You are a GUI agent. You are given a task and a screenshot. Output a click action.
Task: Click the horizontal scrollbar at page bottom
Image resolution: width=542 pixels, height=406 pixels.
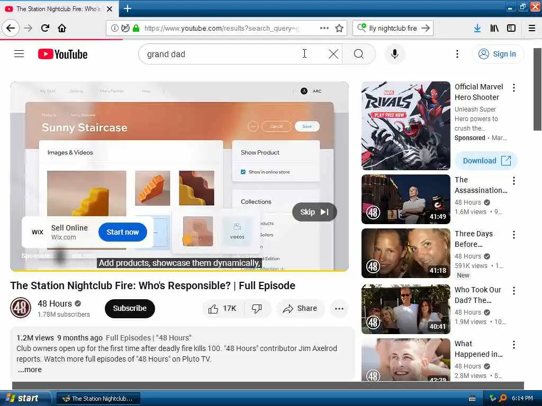tap(268, 385)
